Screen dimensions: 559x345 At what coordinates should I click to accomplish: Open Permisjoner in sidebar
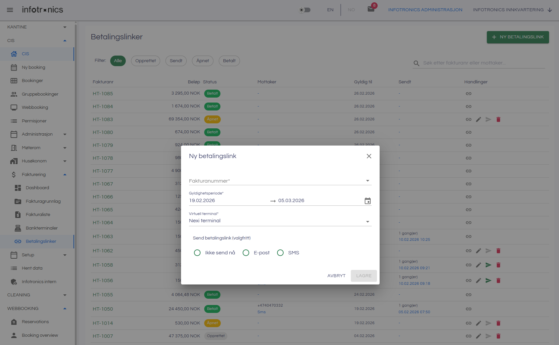[x=37, y=121]
